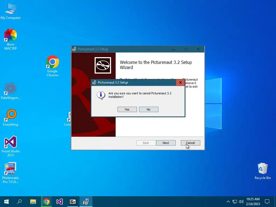Open the Photomatix Pro 7.0 desktop shortcut
The height and width of the screenshot is (207, 276).
(11, 173)
